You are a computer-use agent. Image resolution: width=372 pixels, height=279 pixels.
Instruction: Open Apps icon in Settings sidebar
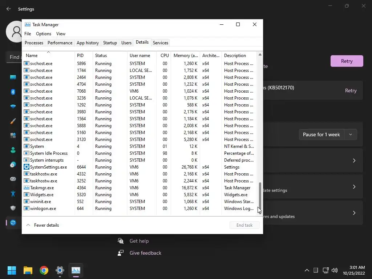[13, 136]
